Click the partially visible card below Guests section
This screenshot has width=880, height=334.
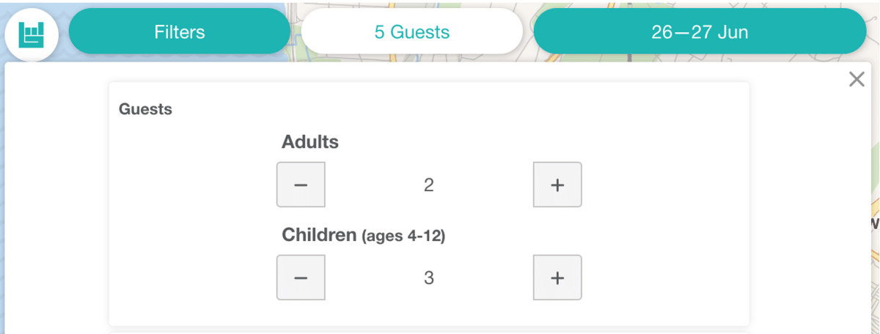(429, 332)
